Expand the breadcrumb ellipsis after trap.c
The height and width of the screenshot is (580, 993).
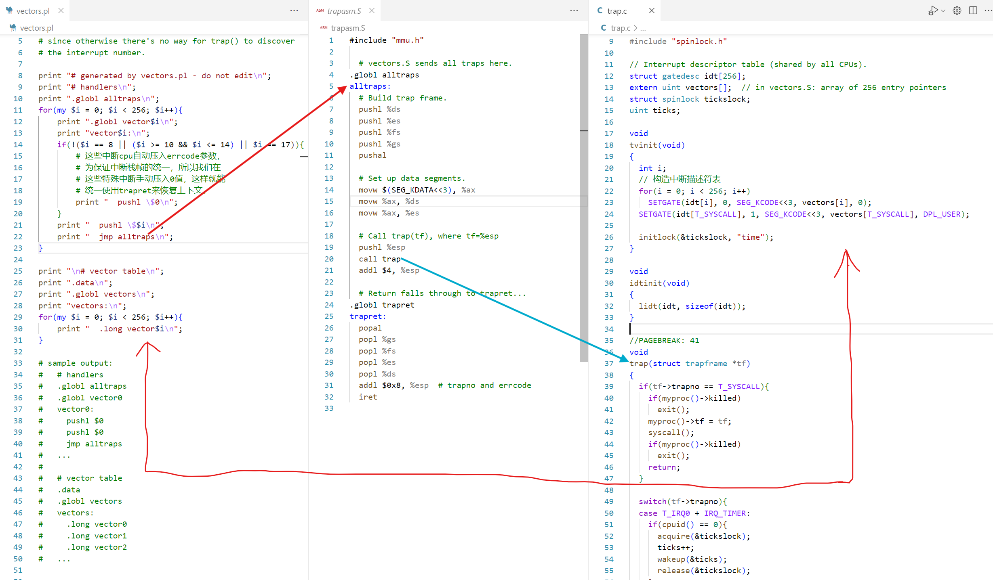click(643, 28)
